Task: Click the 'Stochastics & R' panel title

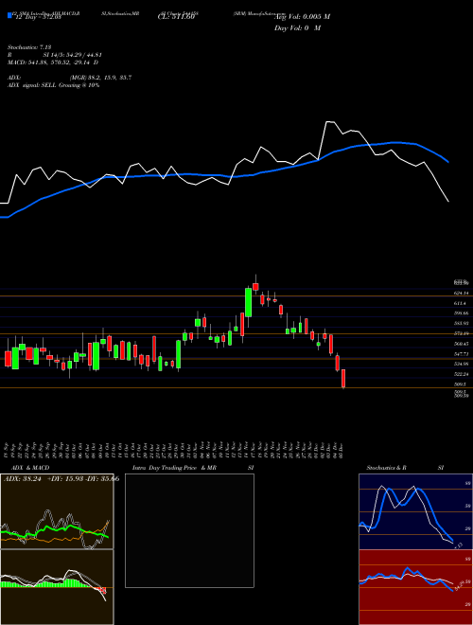Action: pos(387,468)
